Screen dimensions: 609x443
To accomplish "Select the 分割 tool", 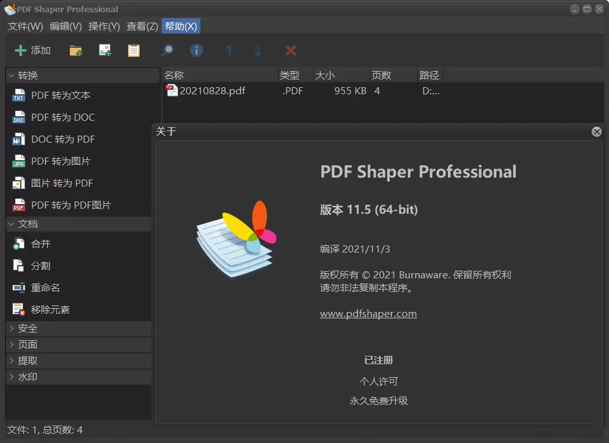I will pyautogui.click(x=41, y=265).
